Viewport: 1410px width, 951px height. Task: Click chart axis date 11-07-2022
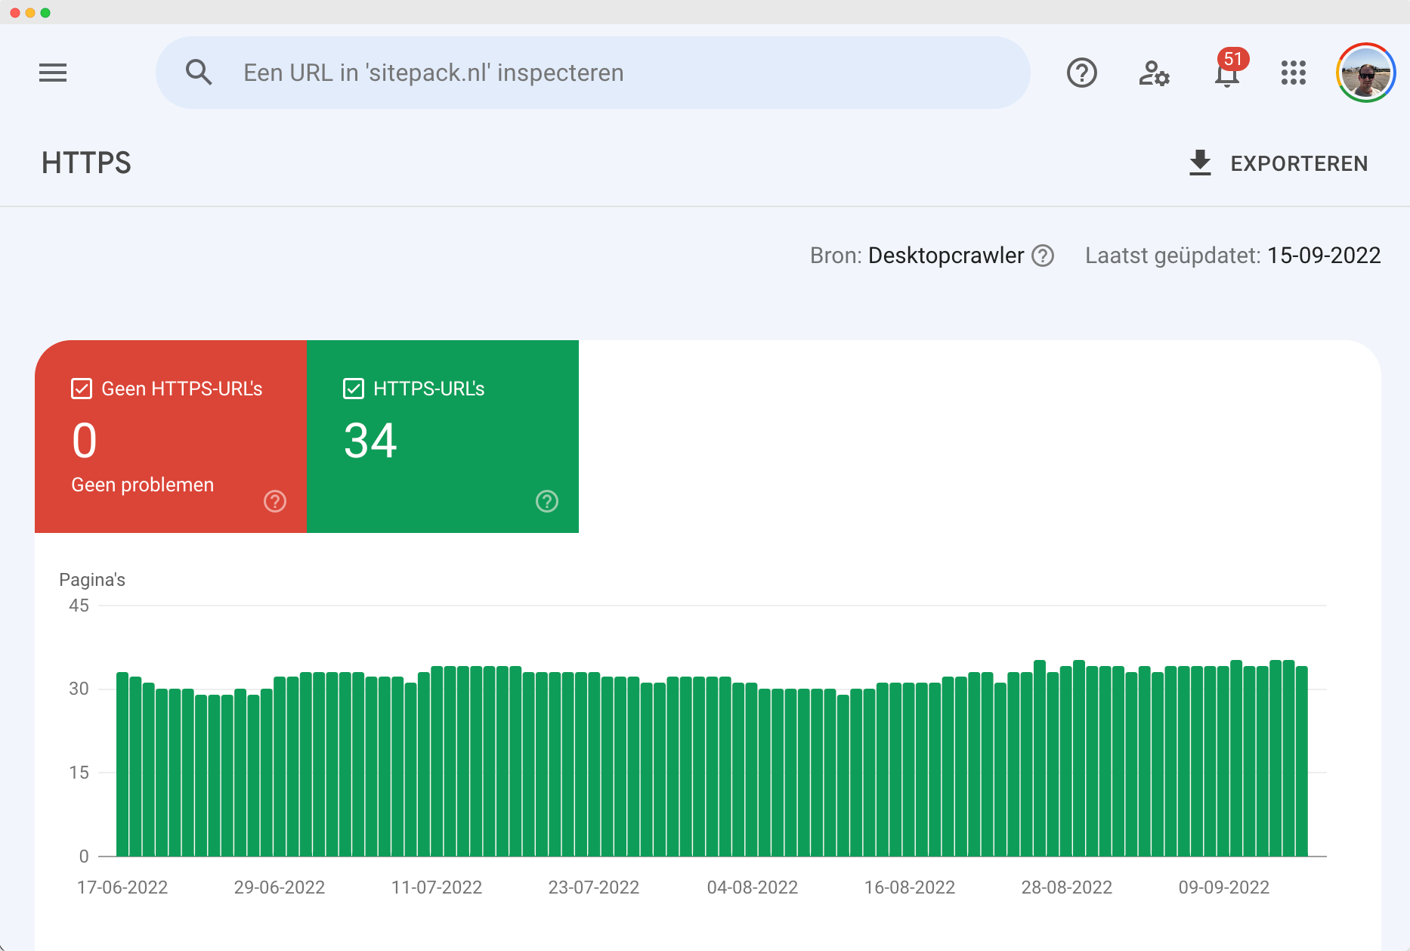click(x=437, y=887)
